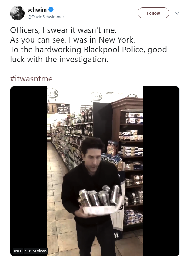The width and height of the screenshot is (183, 260).
Task: Click the line "Officers, I swear it wasn't me."
Action: click(63, 30)
